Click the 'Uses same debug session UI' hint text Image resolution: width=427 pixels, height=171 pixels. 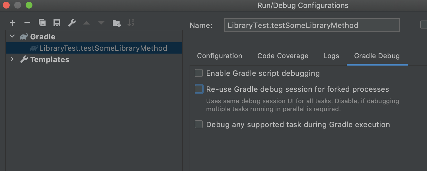303,105
